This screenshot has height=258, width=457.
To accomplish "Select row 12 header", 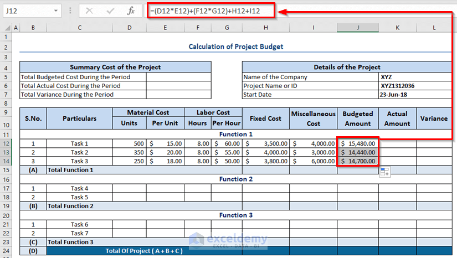I will 6,143.
